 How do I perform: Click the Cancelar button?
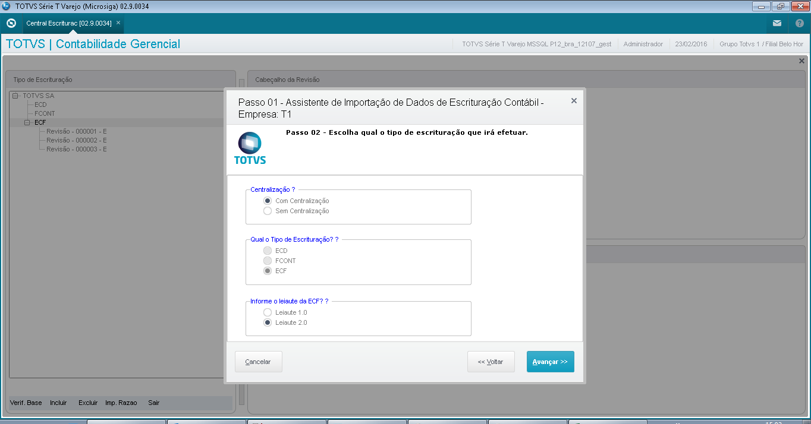tap(258, 362)
